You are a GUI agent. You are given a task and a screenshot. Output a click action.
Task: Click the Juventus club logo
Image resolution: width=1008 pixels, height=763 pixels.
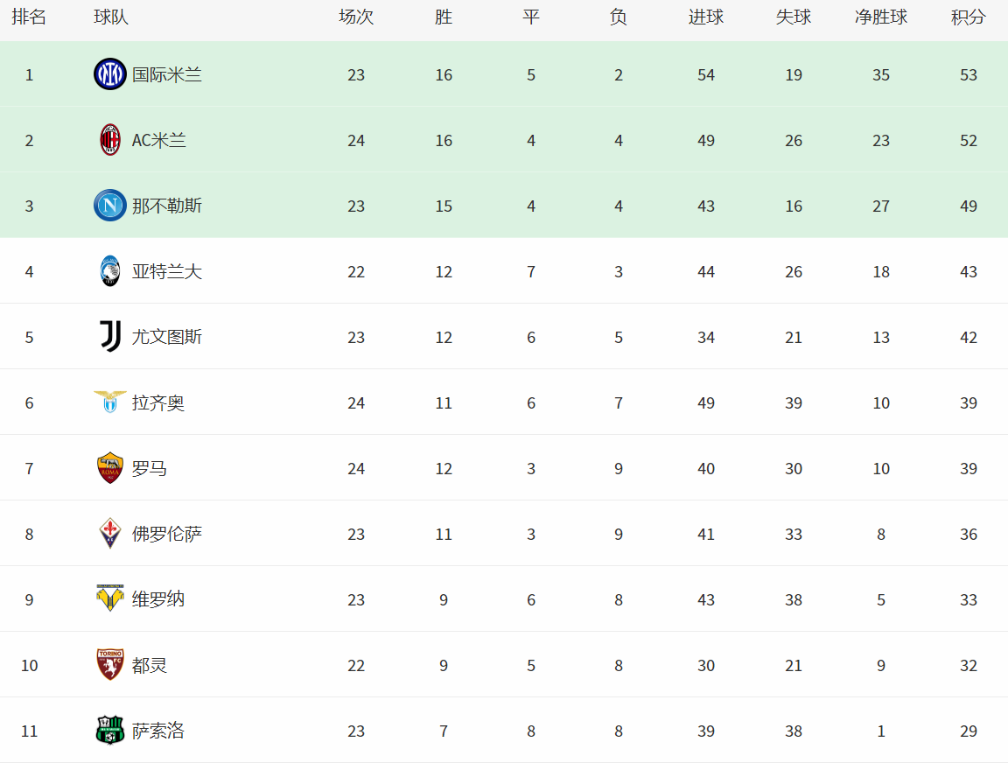tap(110, 337)
